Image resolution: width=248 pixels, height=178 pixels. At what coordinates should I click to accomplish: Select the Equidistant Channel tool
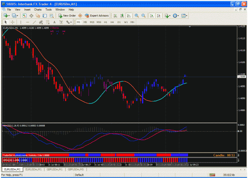(x=41, y=22)
